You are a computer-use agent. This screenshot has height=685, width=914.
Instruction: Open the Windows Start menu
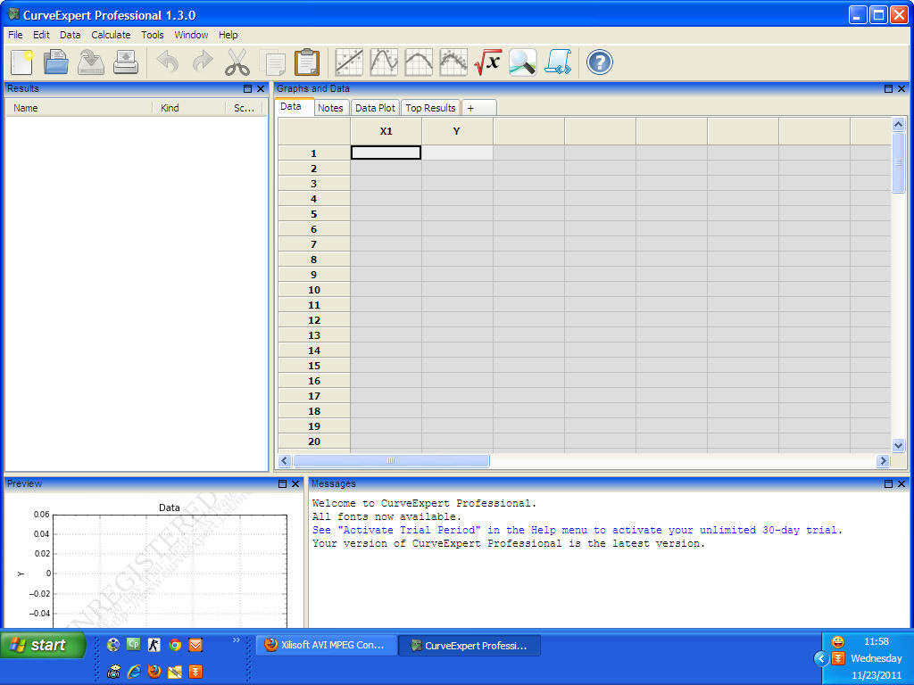tap(43, 645)
